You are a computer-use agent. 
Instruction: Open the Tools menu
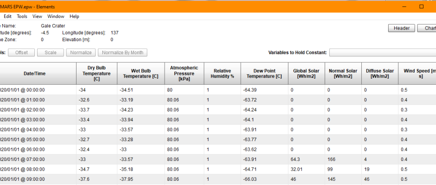point(22,16)
